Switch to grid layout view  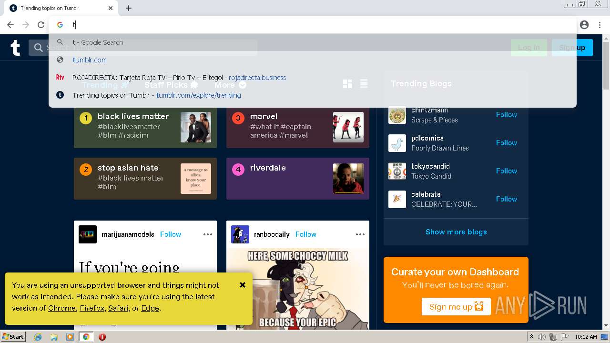pos(347,84)
